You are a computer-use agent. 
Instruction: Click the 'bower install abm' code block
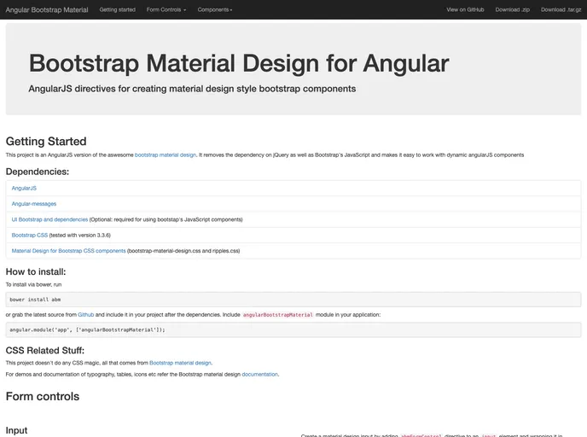coord(293,300)
